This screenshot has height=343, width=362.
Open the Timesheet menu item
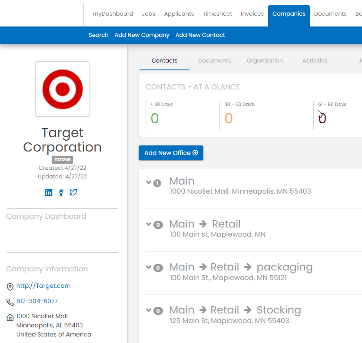tap(217, 14)
